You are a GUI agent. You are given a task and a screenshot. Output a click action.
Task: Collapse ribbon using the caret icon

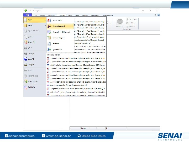[x=155, y=15]
